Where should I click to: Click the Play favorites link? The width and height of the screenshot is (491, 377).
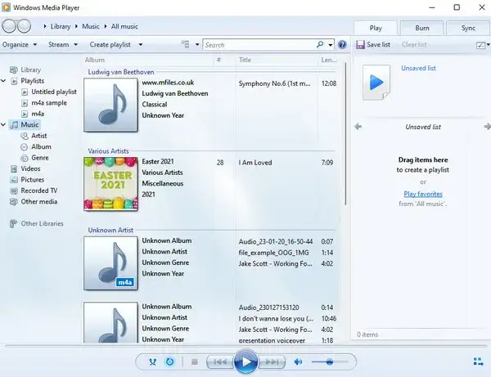click(423, 194)
